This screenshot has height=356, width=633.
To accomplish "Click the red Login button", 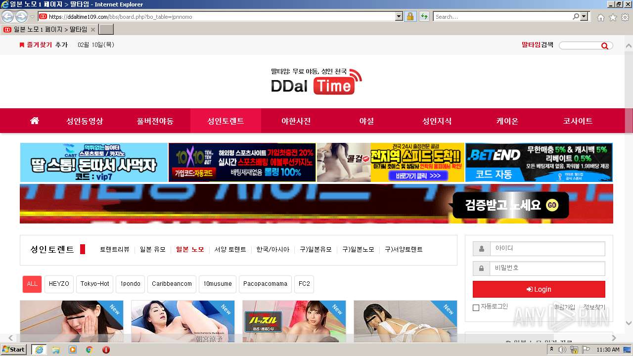I will pyautogui.click(x=539, y=289).
